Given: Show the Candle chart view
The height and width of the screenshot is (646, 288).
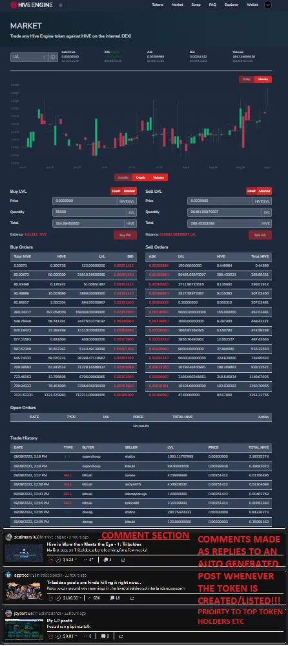Looking at the screenshot, I should (x=123, y=177).
